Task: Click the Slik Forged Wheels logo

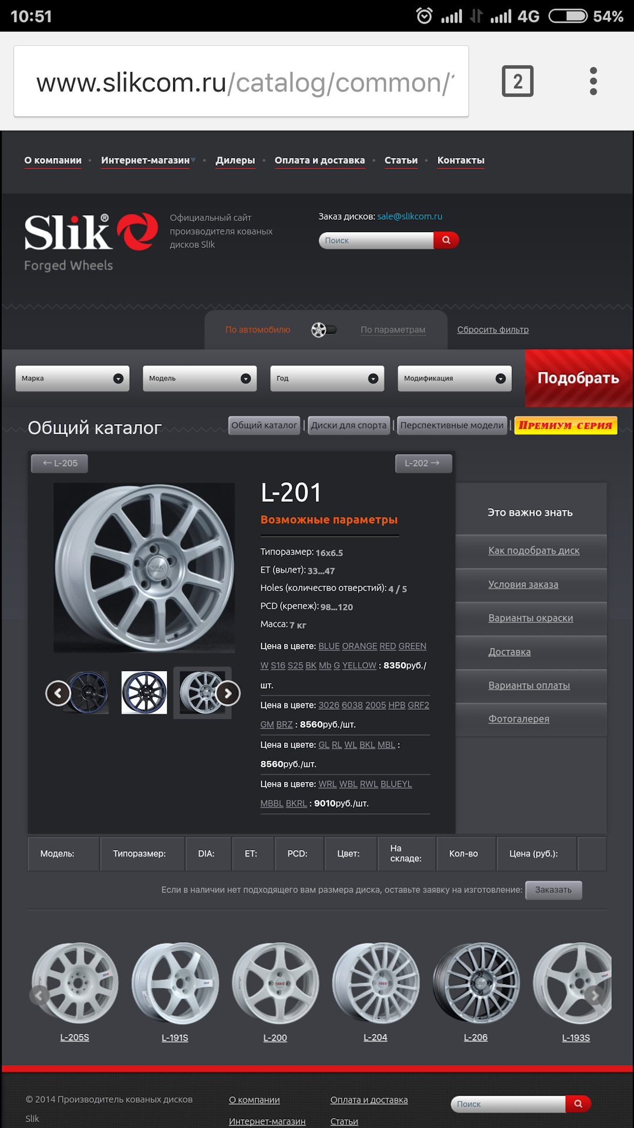Action: click(x=91, y=242)
